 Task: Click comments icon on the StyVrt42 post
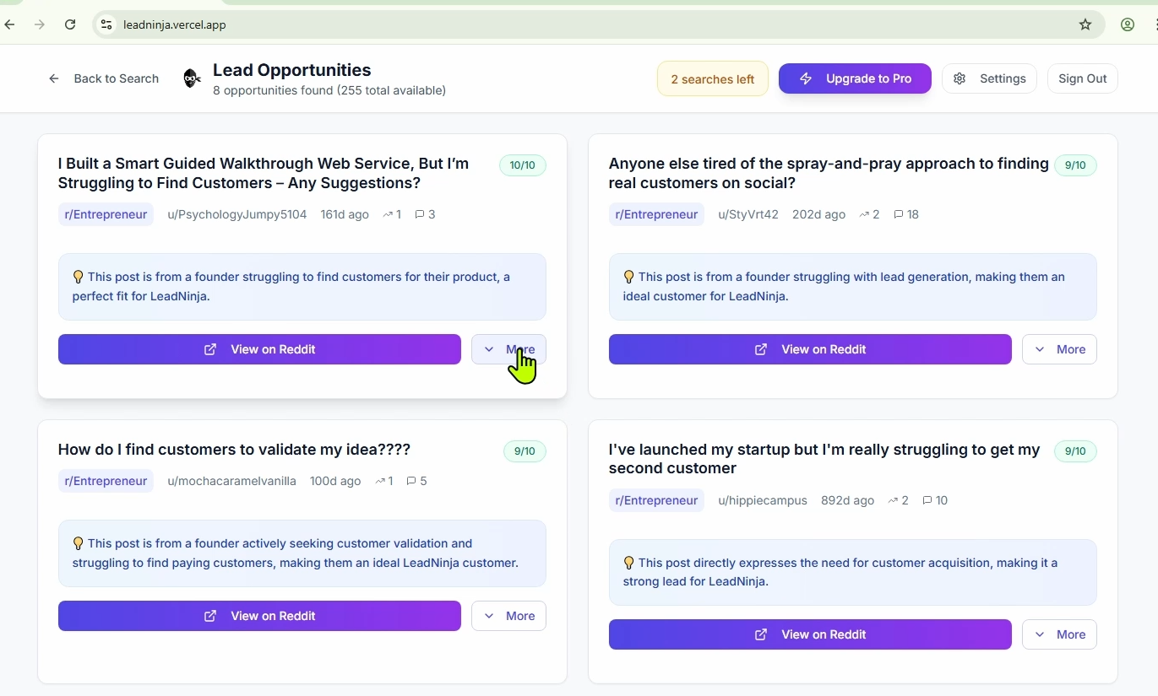pos(899,214)
